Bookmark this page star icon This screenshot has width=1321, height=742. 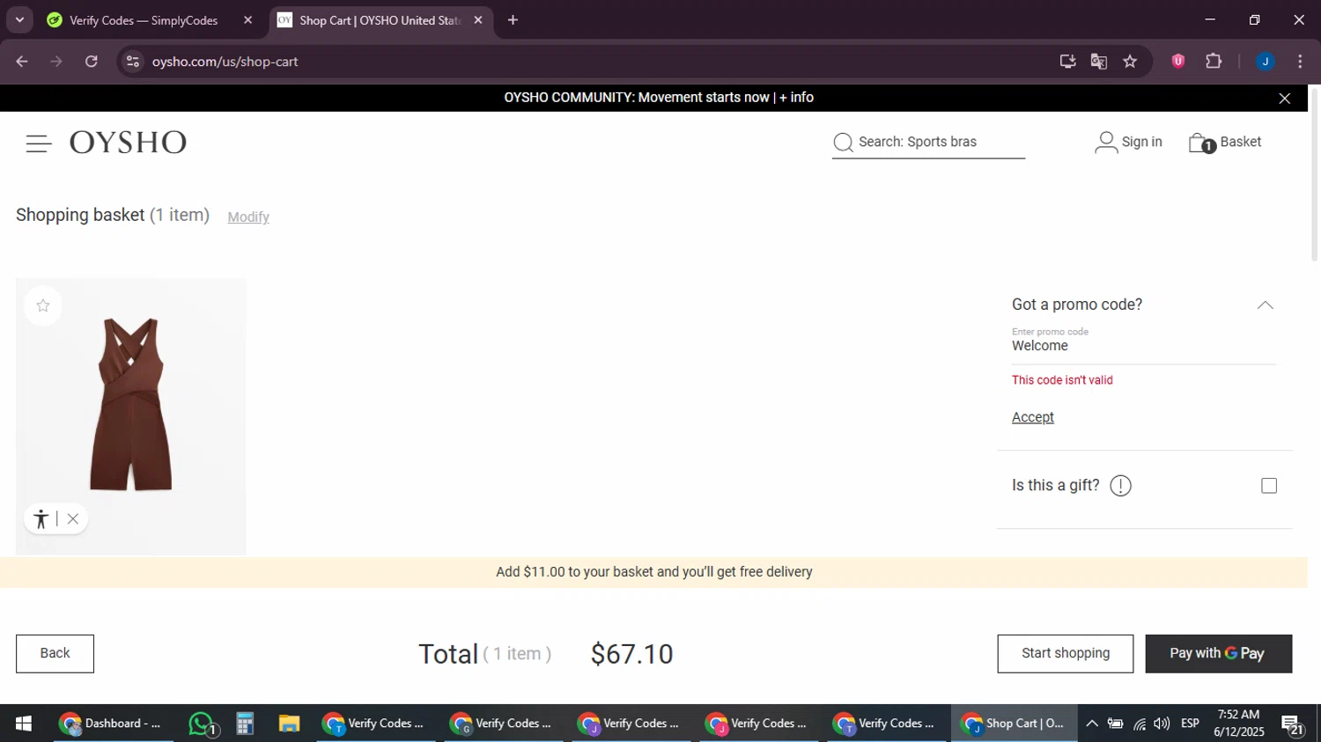pyautogui.click(x=1130, y=62)
